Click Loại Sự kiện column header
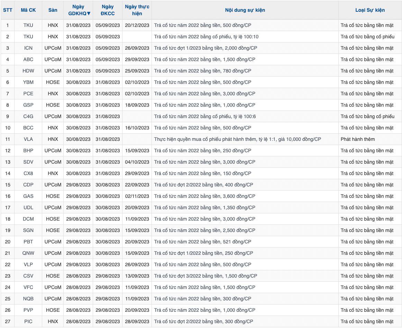Image resolution: width=402 pixels, height=328 pixels. [370, 10]
